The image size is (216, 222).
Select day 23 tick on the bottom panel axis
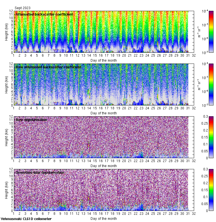coord(142,214)
